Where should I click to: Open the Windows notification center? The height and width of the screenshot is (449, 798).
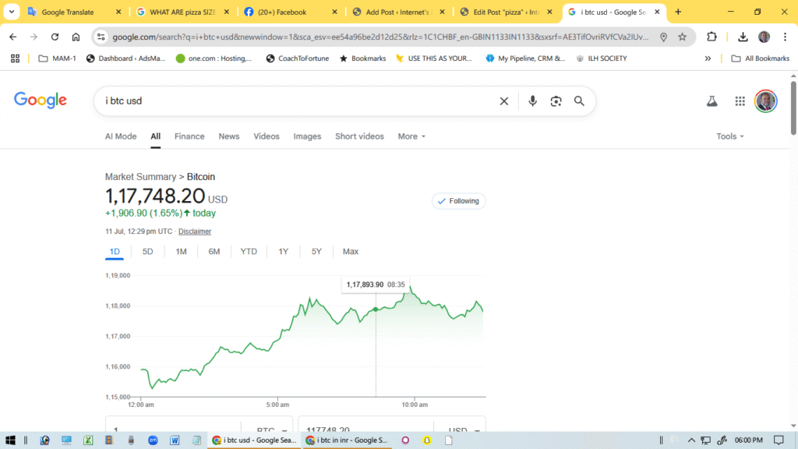pos(779,440)
